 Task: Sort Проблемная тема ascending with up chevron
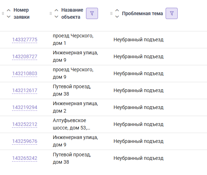coord(117,10)
